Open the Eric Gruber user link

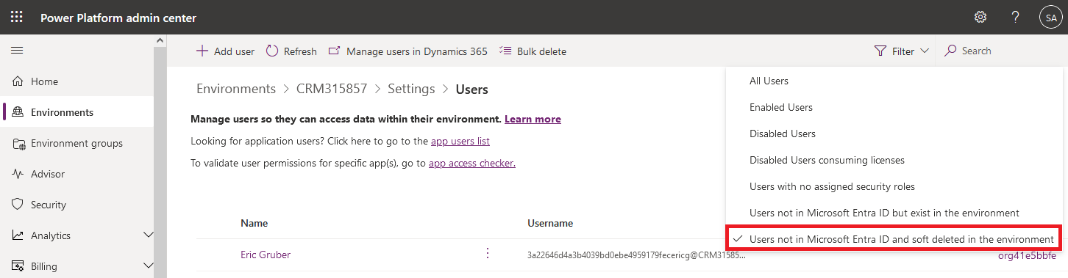[266, 255]
